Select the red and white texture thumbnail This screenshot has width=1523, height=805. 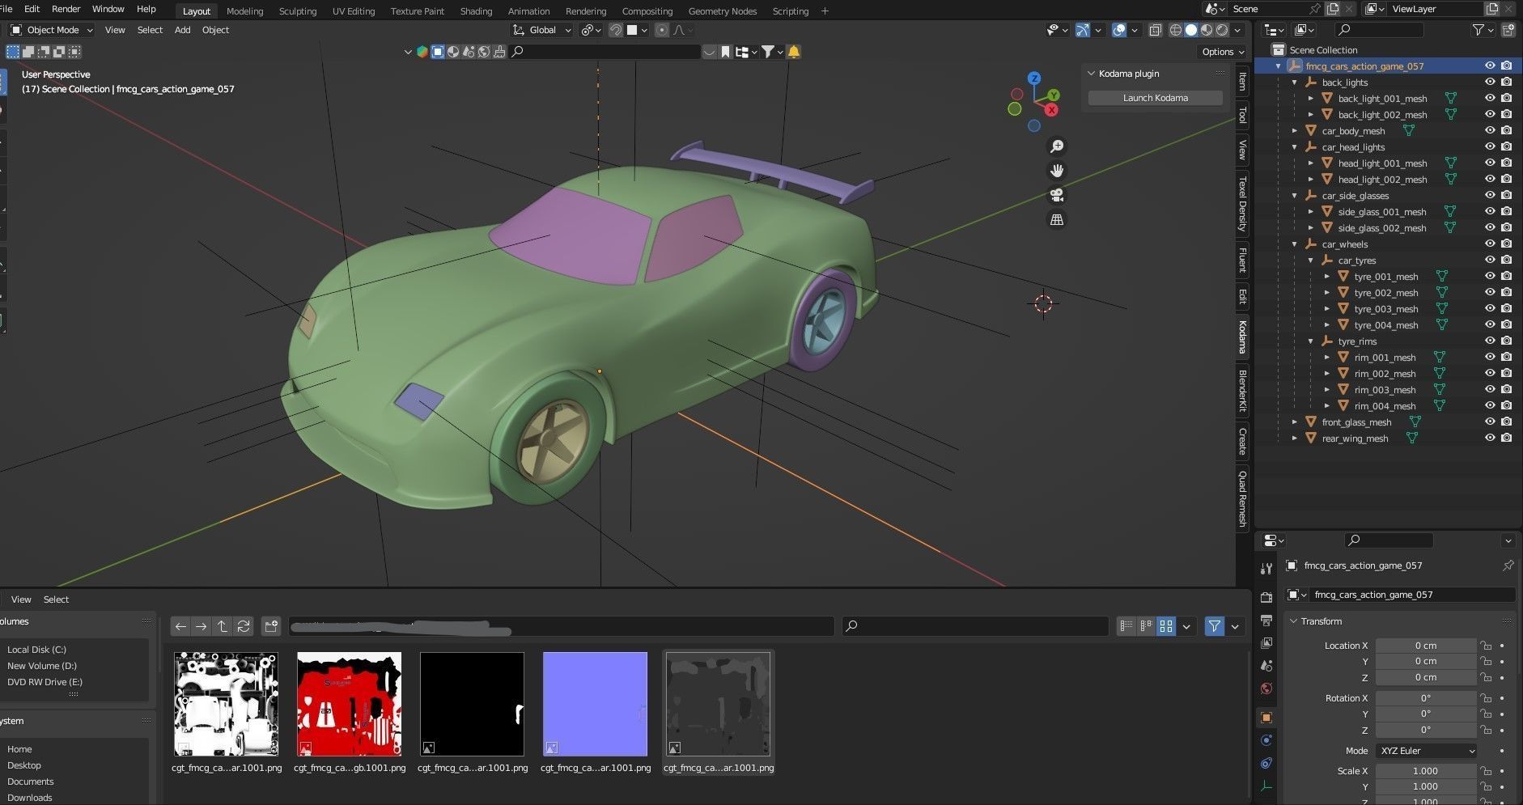(x=350, y=705)
